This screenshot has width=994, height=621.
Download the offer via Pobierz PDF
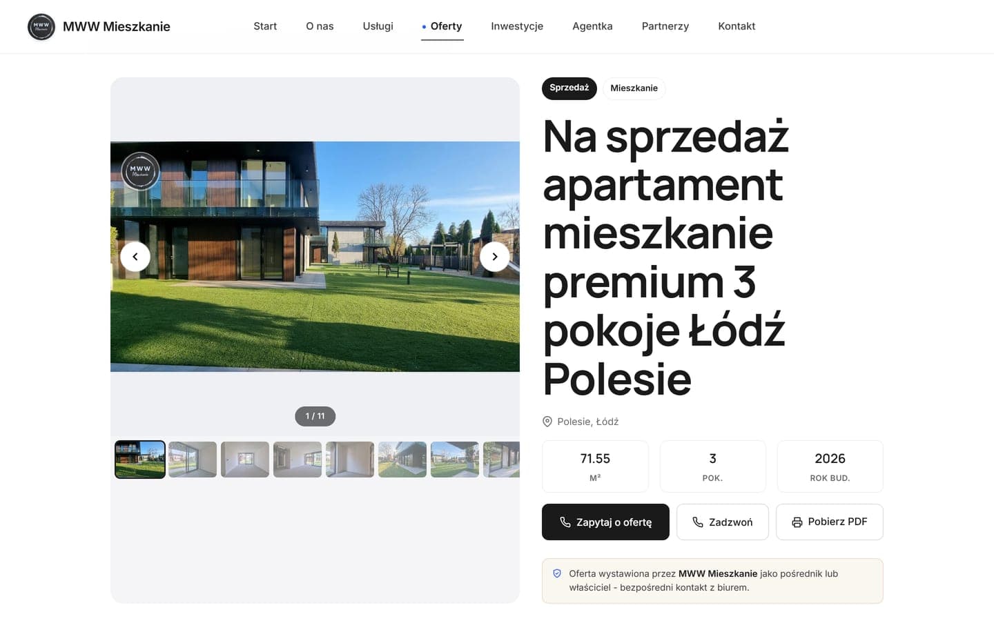pyautogui.click(x=830, y=522)
